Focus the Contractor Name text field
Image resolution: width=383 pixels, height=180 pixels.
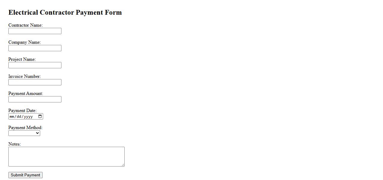(35, 31)
